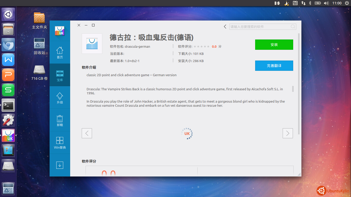Show next screenshot with right arrow
The image size is (351, 197).
[x=288, y=133]
